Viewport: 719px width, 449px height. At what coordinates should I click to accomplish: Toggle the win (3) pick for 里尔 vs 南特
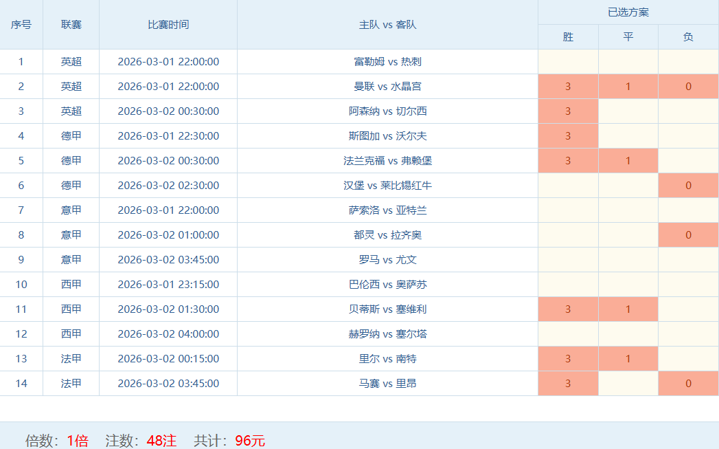click(568, 359)
